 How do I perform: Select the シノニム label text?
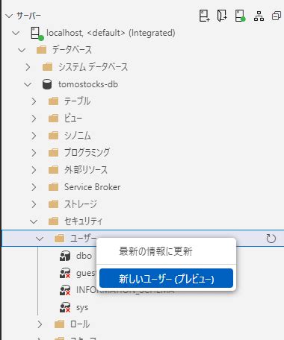77,136
